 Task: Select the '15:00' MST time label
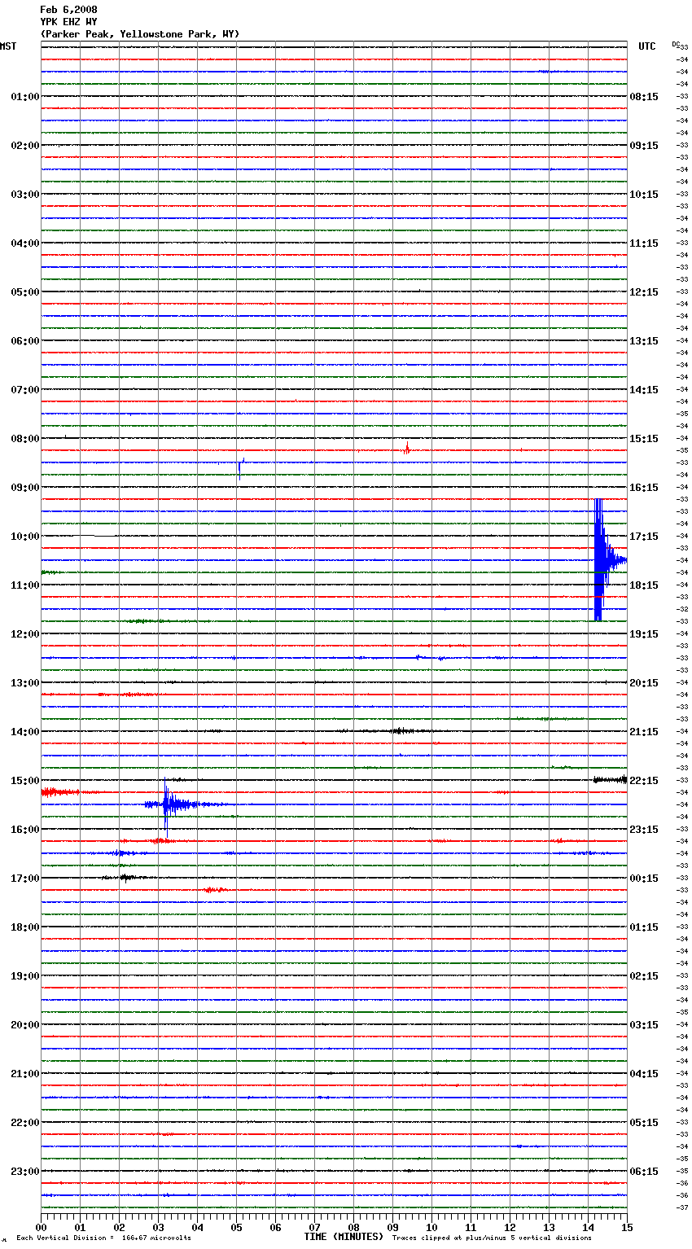(x=25, y=781)
